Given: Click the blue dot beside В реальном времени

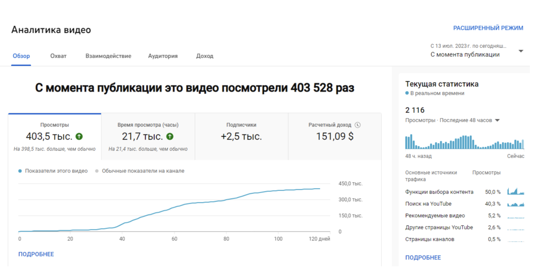Looking at the screenshot, I should 407,93.
